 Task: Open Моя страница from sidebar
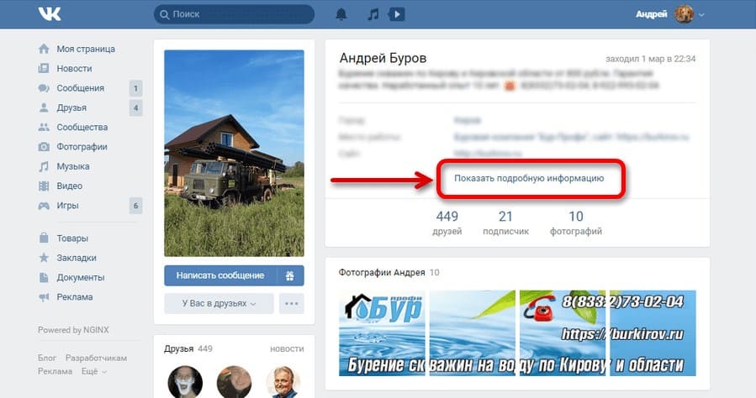[x=85, y=49]
